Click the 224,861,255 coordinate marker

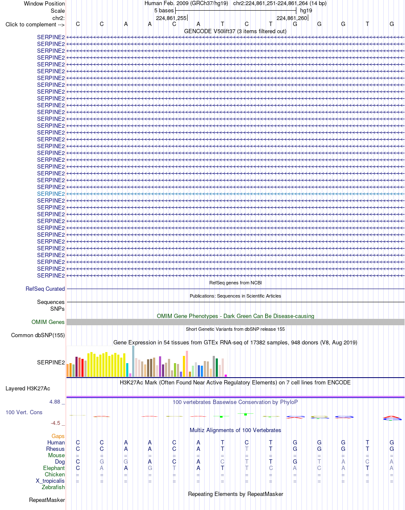tap(171, 18)
